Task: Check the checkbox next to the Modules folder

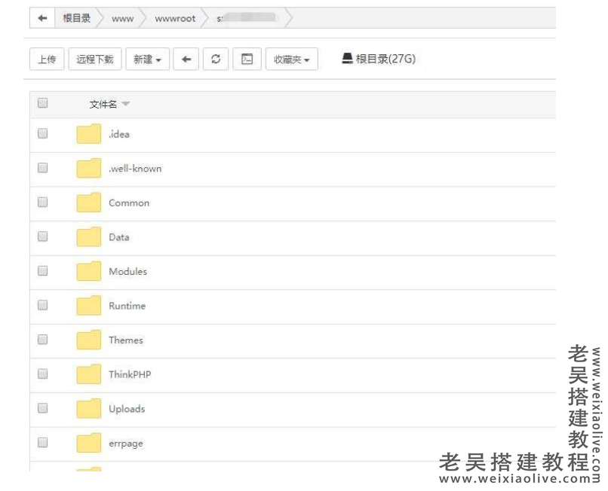Action: coord(42,270)
